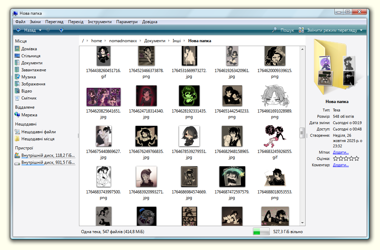The height and width of the screenshot is (250, 380).
Task: Open Смітник trash in sidebar
Action: click(26, 98)
